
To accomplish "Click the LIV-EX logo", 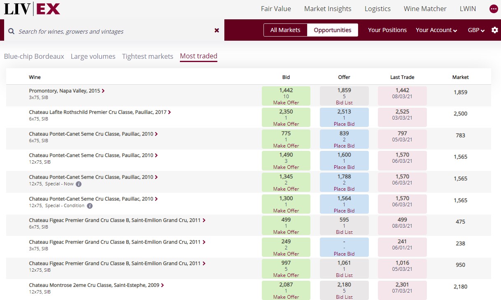I will click(x=32, y=9).
